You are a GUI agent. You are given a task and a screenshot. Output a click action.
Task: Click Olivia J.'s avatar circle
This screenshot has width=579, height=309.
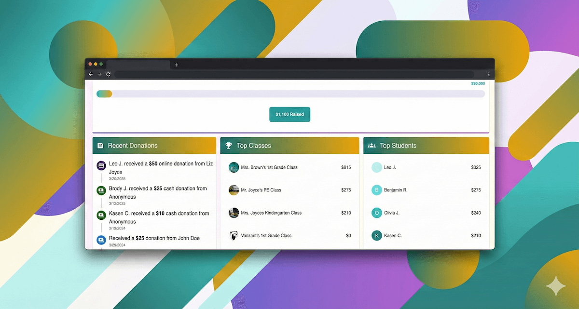376,213
